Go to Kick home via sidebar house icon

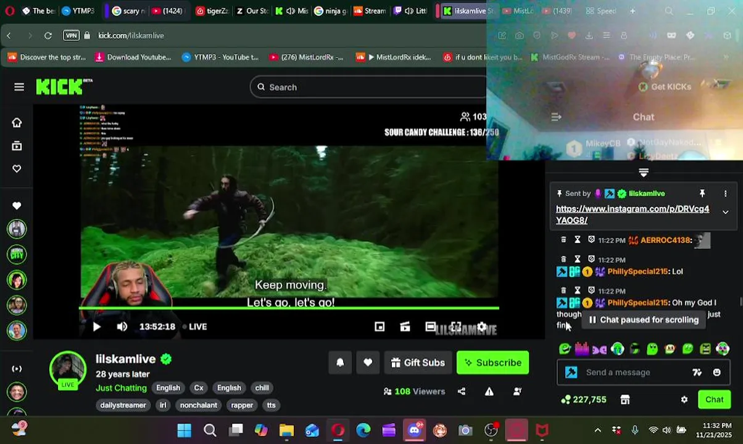17,123
